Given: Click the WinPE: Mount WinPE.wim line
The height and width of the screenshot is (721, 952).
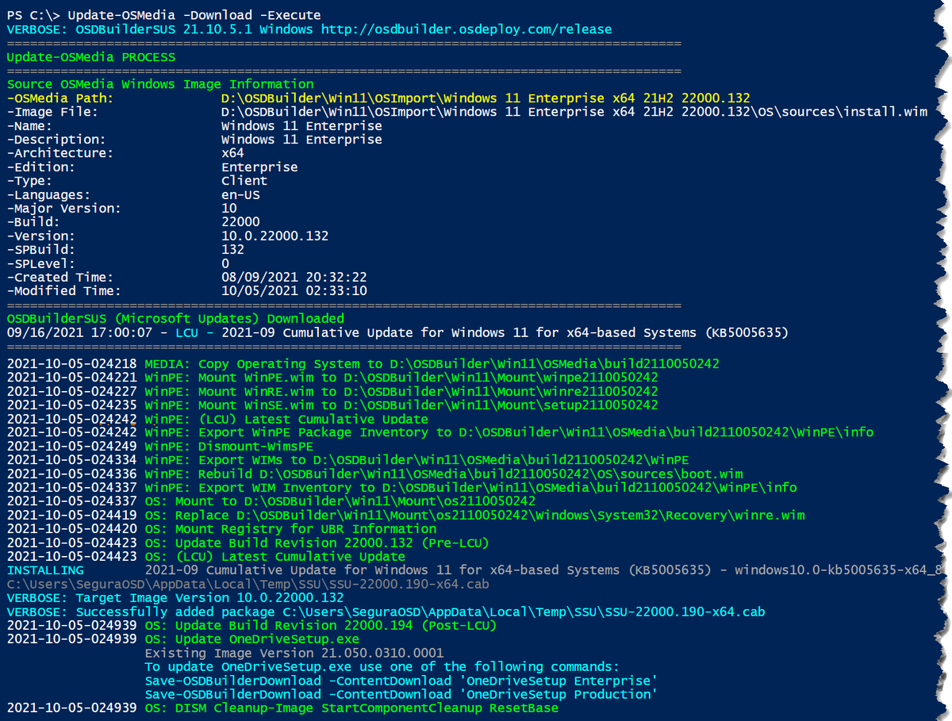Looking at the screenshot, I should [332, 378].
